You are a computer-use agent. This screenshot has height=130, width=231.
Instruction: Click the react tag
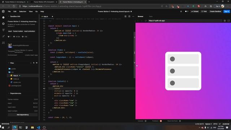tap(10, 31)
